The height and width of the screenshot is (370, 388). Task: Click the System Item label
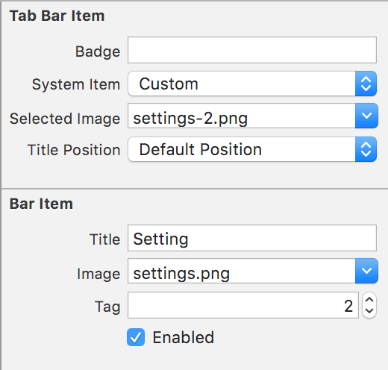[76, 84]
